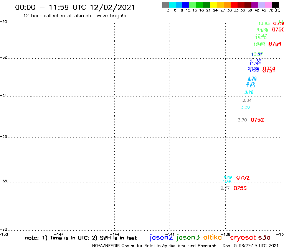Click the note 'SWH is in feet'
This screenshot has width=284, height=249.
118,238
